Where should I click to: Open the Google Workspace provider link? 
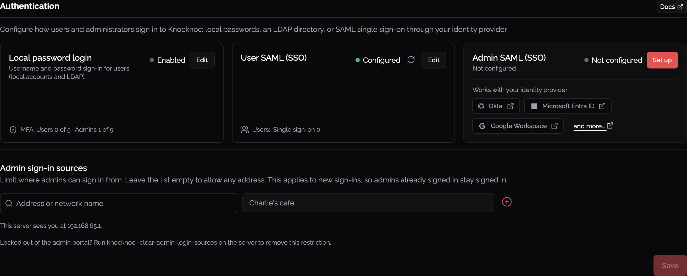(518, 126)
